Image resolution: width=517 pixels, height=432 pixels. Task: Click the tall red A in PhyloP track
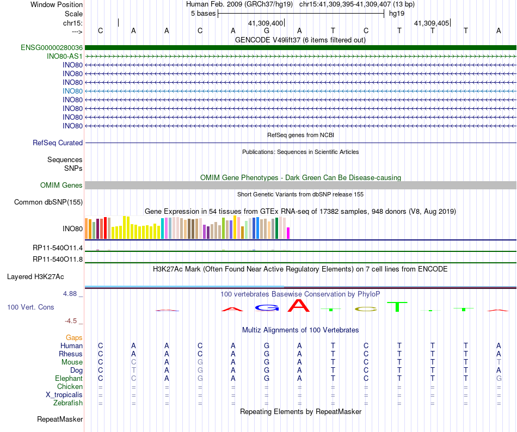click(x=299, y=305)
